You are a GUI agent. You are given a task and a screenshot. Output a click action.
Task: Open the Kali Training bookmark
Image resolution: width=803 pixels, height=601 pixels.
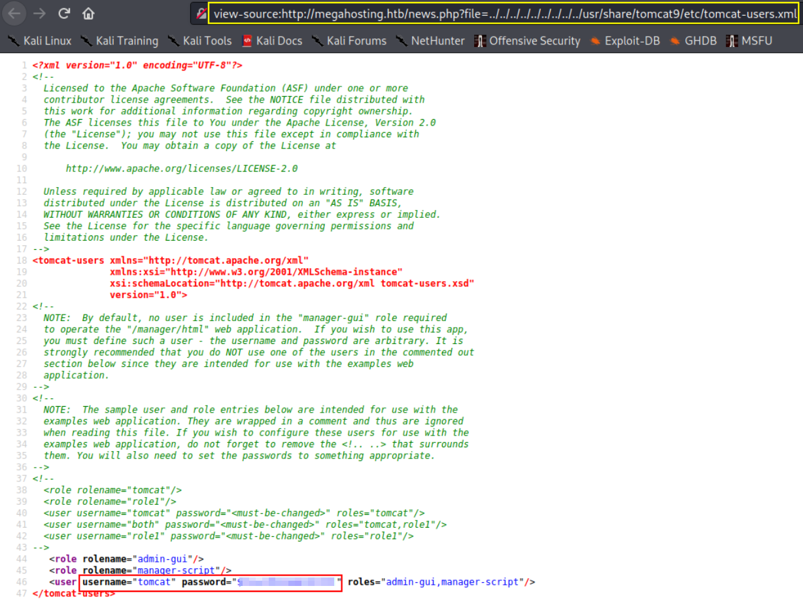coord(119,41)
